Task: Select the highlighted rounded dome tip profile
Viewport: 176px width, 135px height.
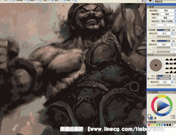Action: pyautogui.click(x=167, y=63)
